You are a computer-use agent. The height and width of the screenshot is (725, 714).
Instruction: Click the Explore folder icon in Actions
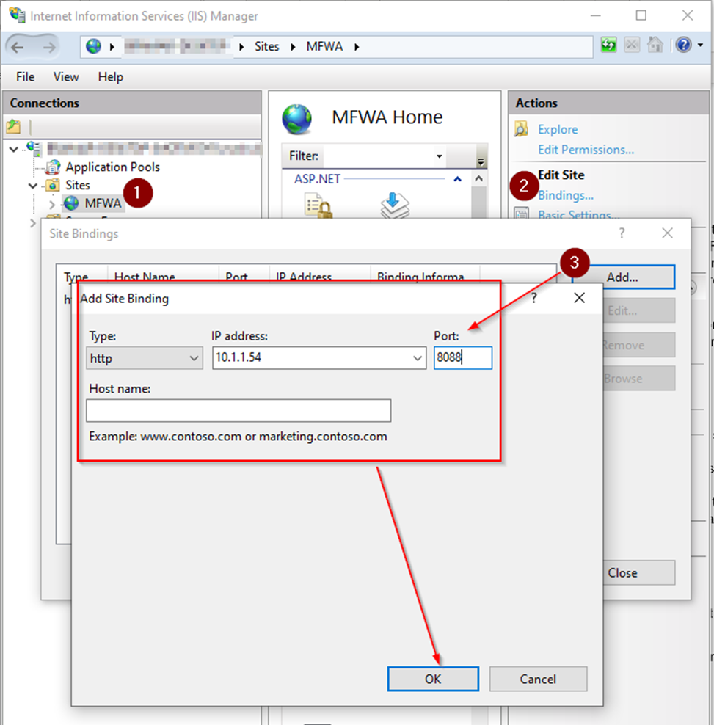(521, 129)
